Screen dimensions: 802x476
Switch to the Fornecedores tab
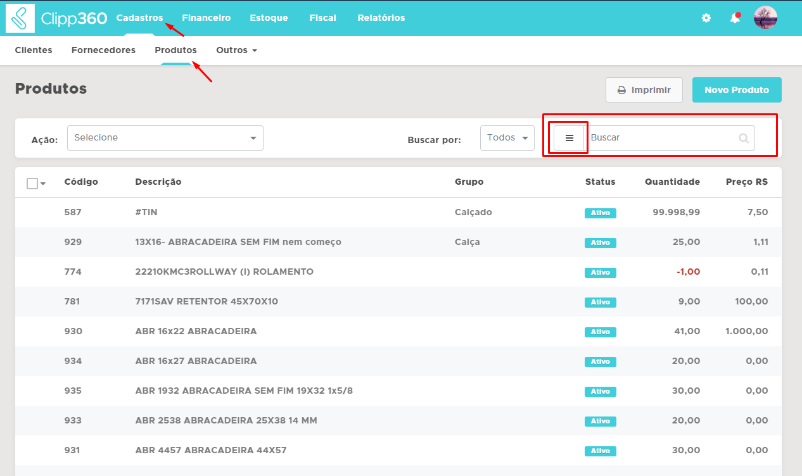(x=103, y=50)
